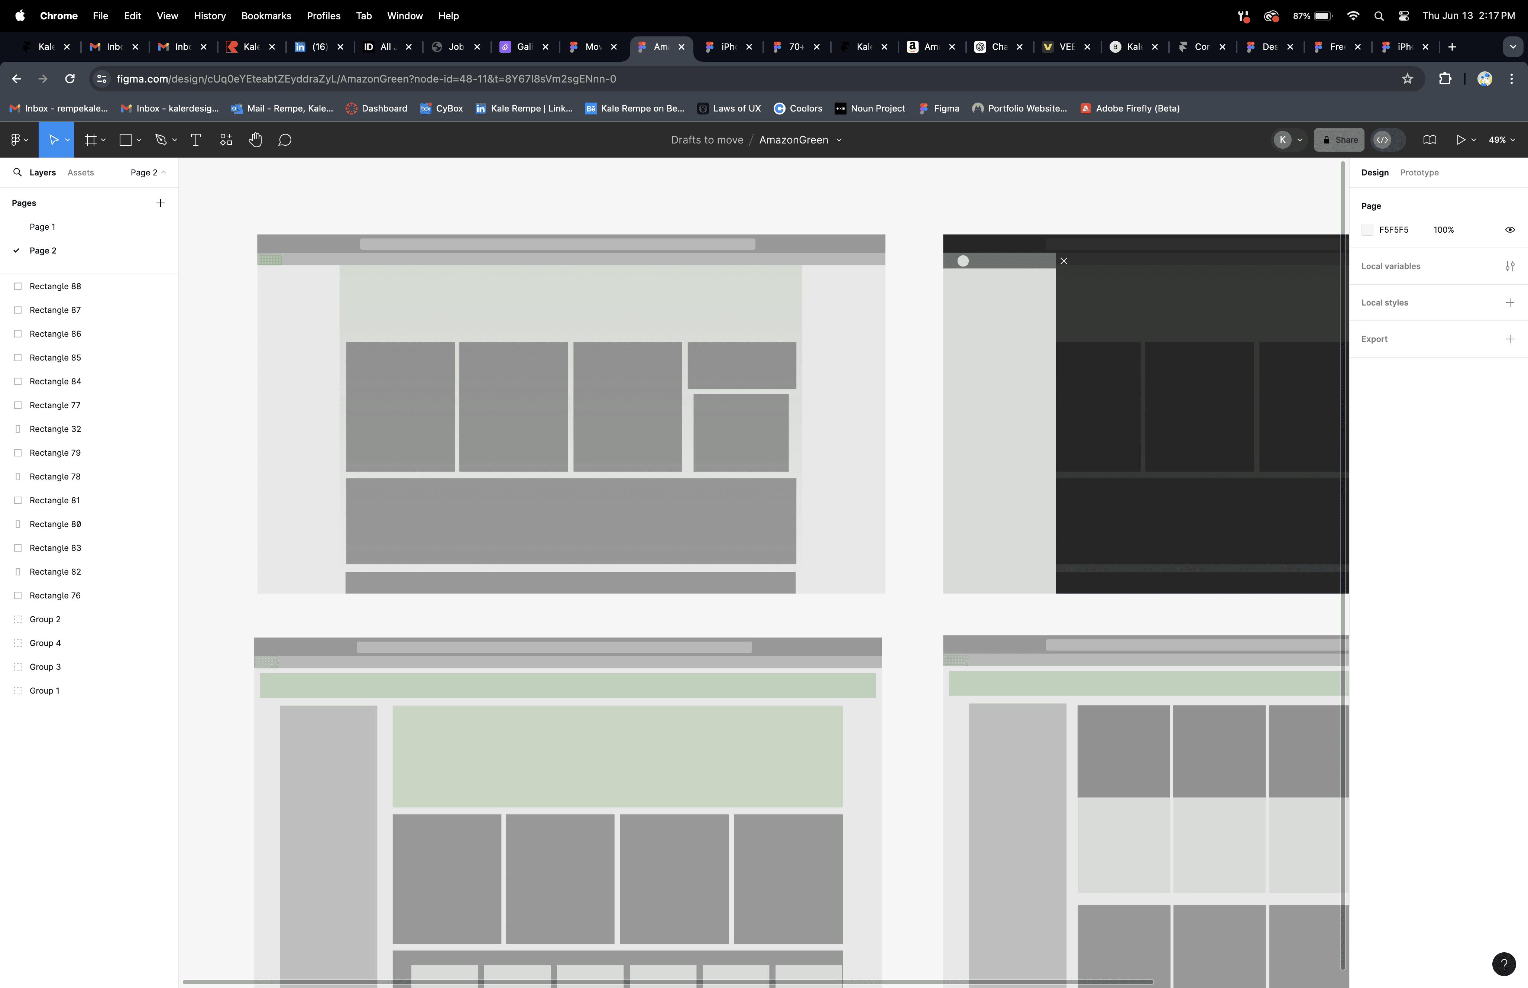This screenshot has height=988, width=1528.
Task: Select the Comment tool
Action: 285,140
